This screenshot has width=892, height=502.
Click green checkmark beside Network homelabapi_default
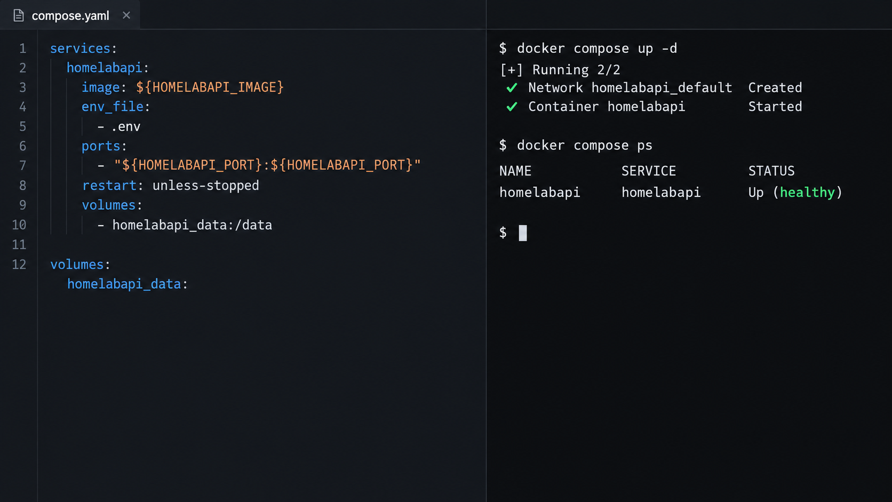tap(512, 87)
